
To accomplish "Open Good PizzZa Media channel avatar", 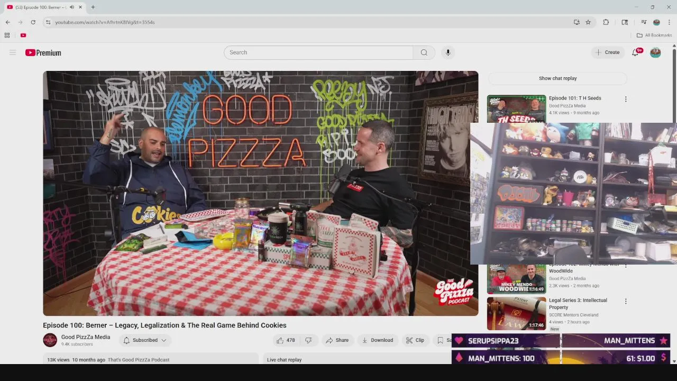I will [50, 340].
